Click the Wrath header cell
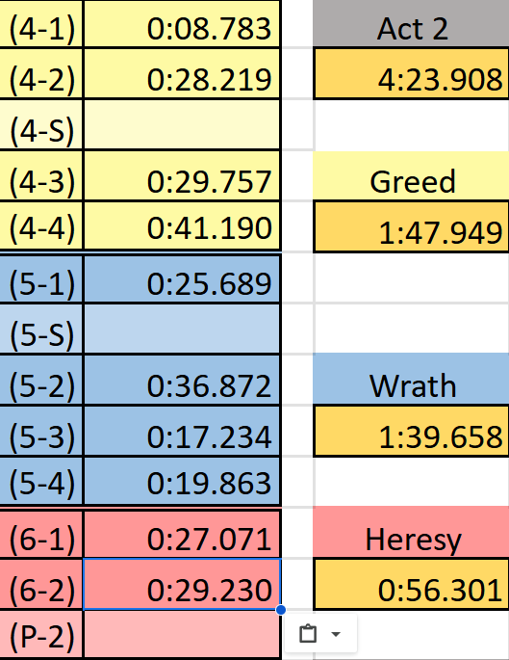The width and height of the screenshot is (509, 660). 411,380
